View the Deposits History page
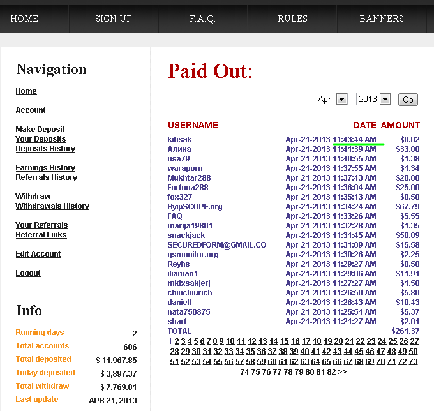Image resolution: width=434 pixels, height=411 pixels. 45,149
